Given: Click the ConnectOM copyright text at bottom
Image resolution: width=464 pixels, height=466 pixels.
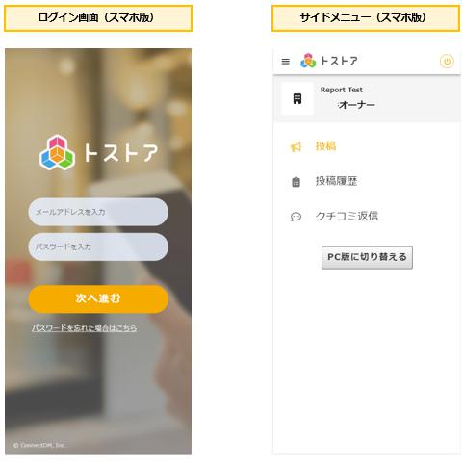Looking at the screenshot, I should (x=39, y=445).
